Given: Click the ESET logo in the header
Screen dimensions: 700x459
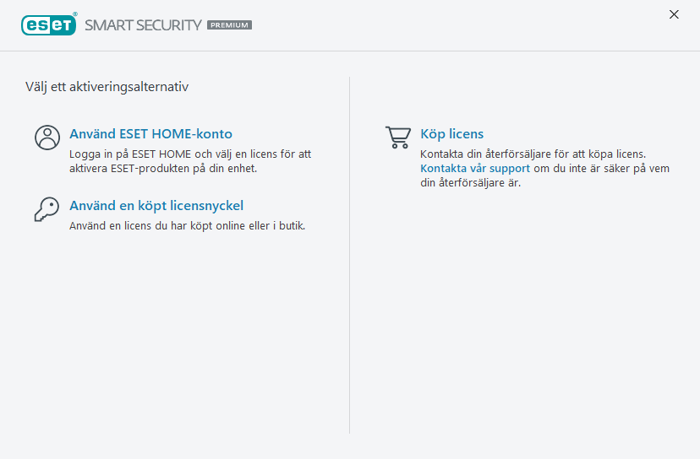Looking at the screenshot, I should (49, 24).
